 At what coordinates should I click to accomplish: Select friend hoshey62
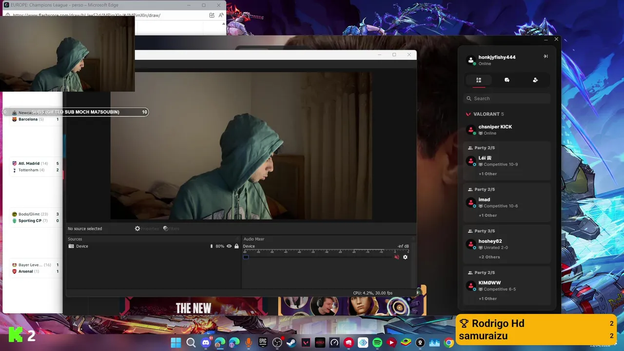[507, 244]
